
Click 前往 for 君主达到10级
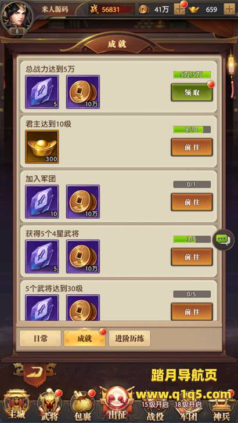coord(192,147)
